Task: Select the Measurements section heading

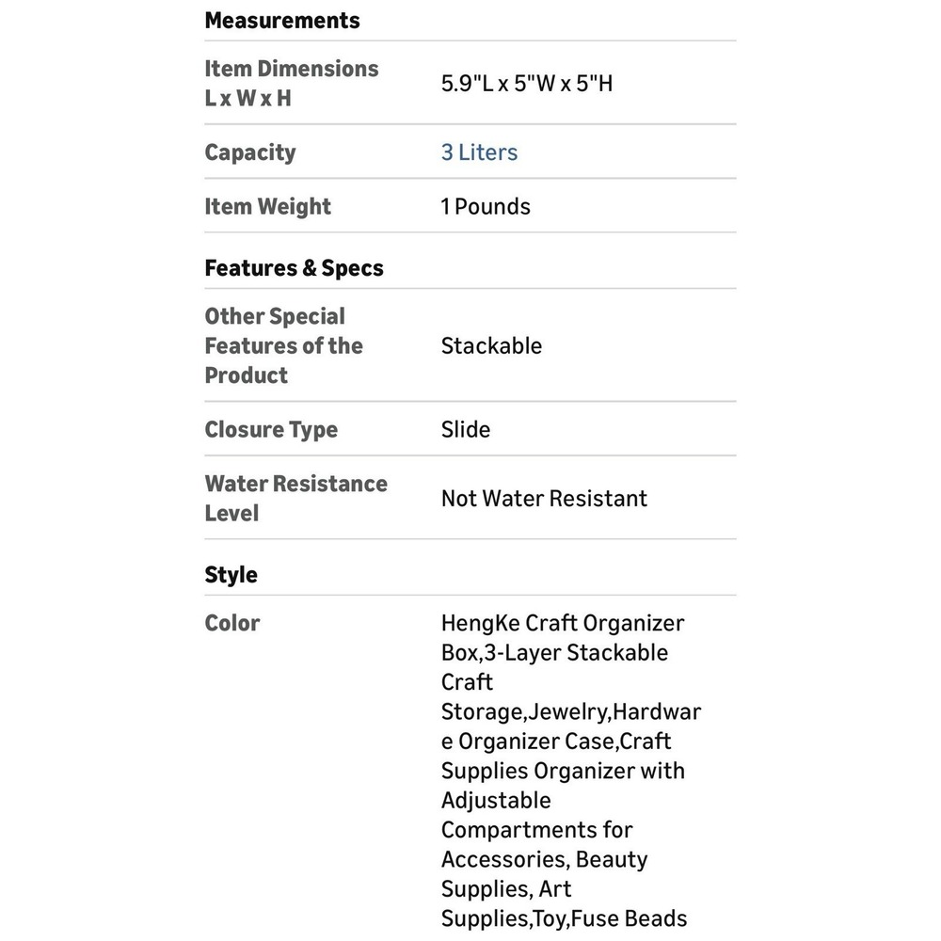Action: [x=282, y=21]
